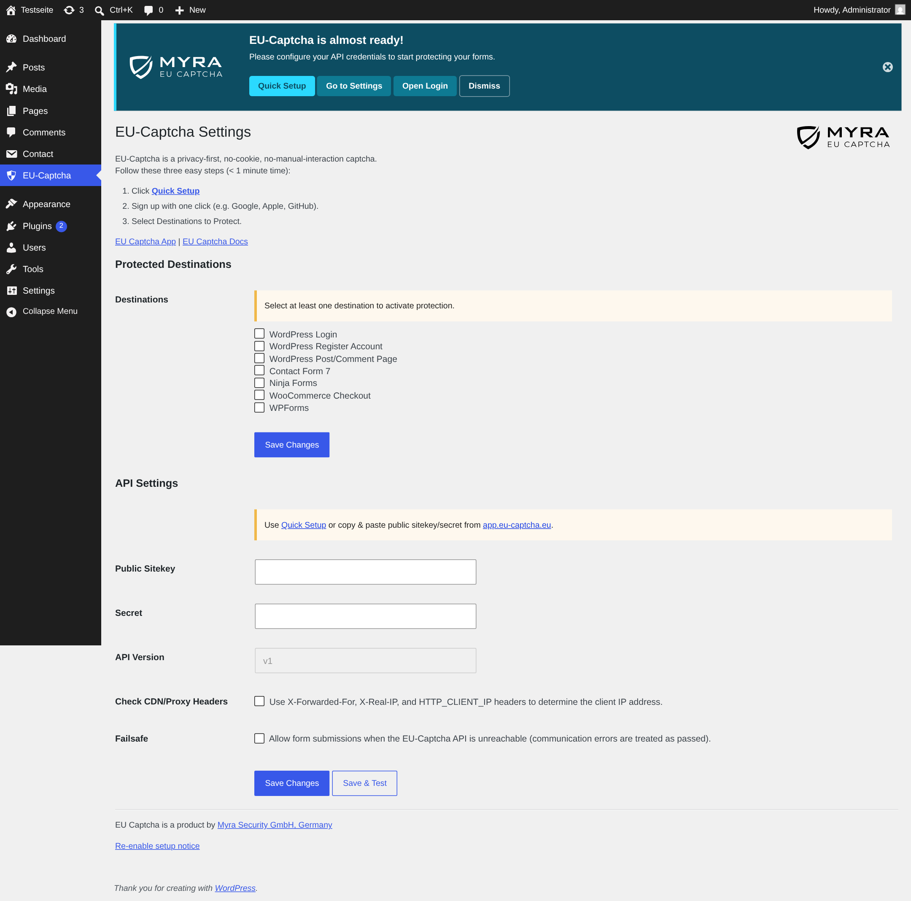Click the EU-Captcha shield icon in sidebar
Image resolution: width=911 pixels, height=901 pixels.
point(11,175)
